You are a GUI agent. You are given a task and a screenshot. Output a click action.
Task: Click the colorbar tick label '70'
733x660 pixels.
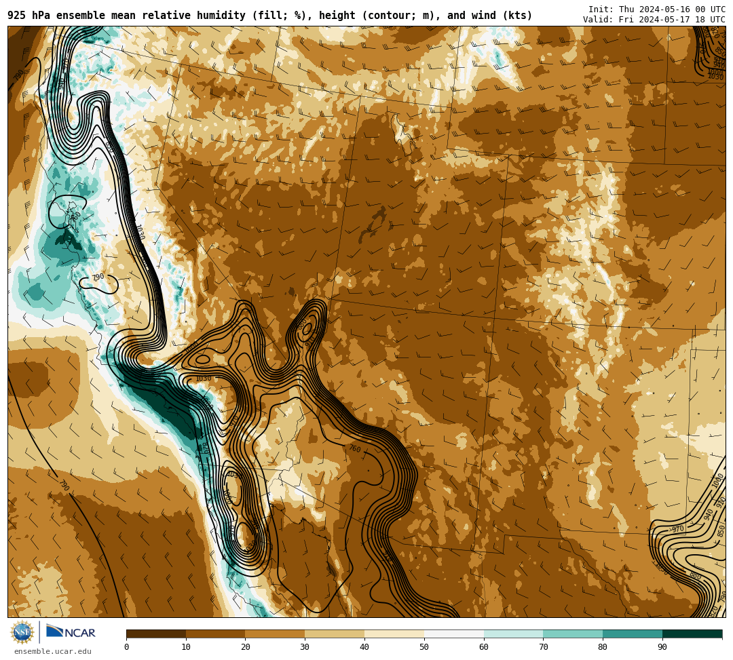tap(543, 647)
